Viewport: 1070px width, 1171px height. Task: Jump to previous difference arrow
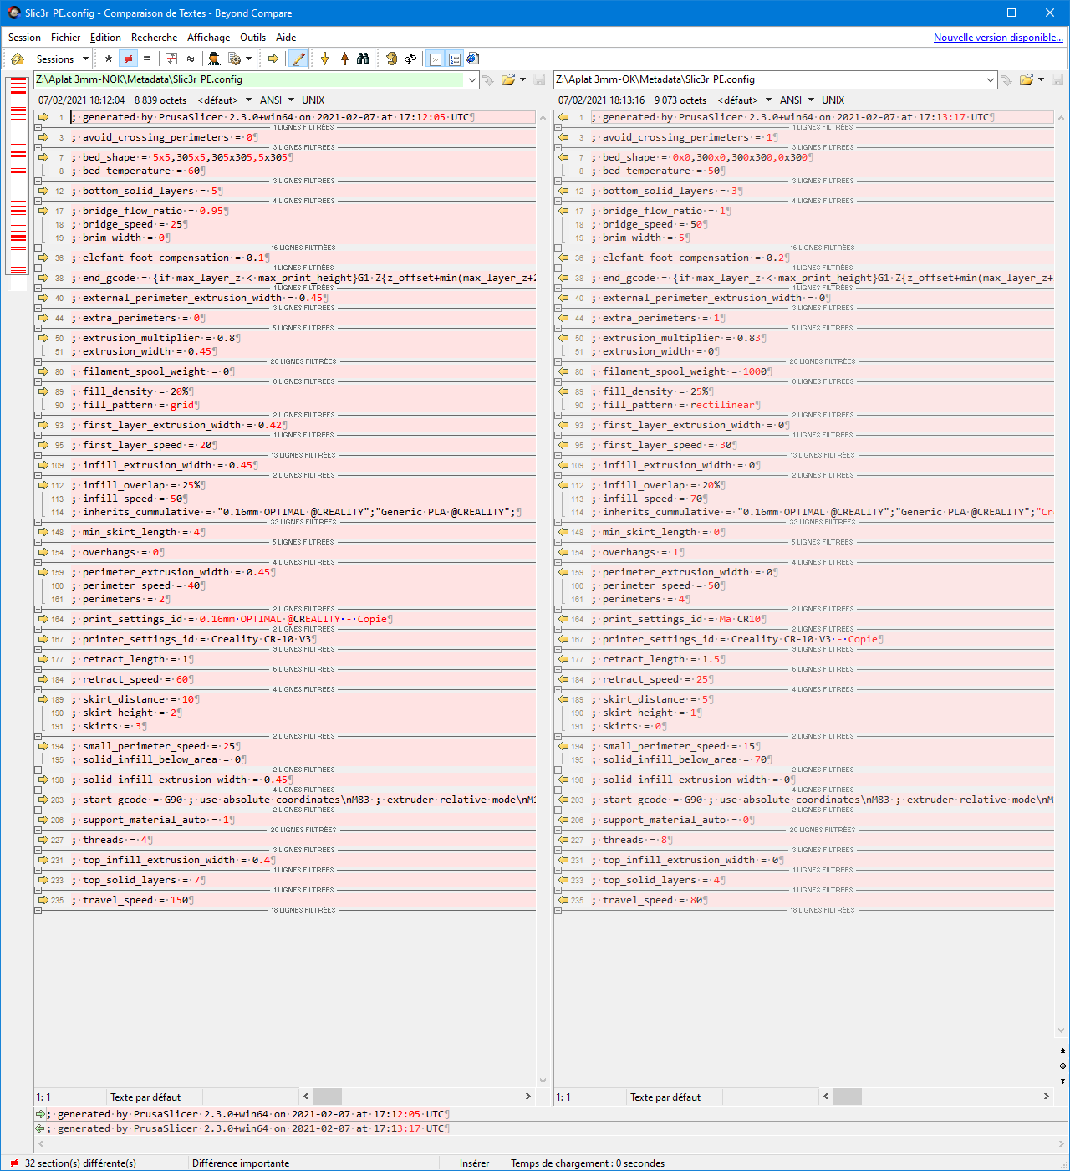pos(344,59)
